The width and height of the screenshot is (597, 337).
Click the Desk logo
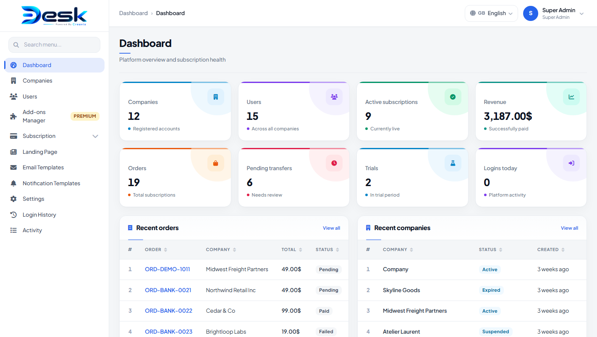click(55, 16)
